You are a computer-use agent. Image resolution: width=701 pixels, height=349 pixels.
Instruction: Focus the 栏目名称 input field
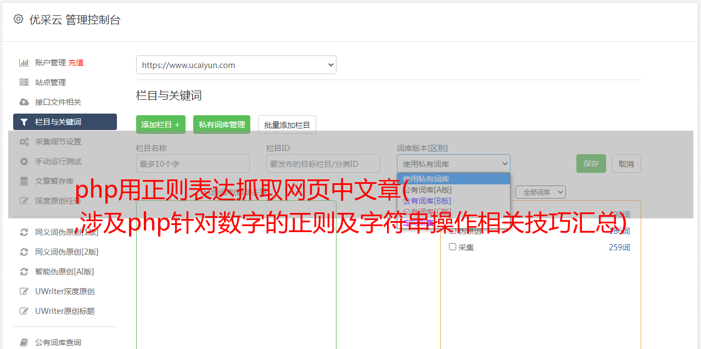pos(193,164)
